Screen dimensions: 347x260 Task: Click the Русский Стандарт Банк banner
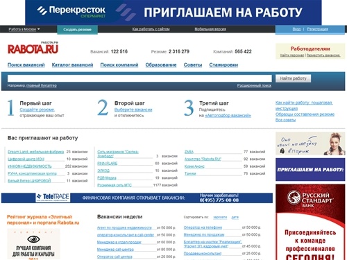310,222
